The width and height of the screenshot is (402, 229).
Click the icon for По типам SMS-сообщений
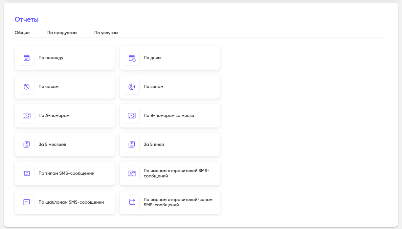27,173
